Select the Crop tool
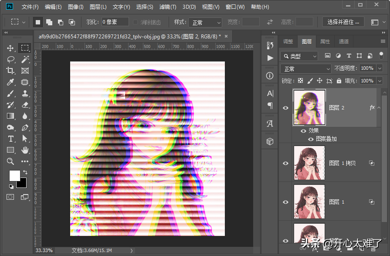 [x=11, y=71]
